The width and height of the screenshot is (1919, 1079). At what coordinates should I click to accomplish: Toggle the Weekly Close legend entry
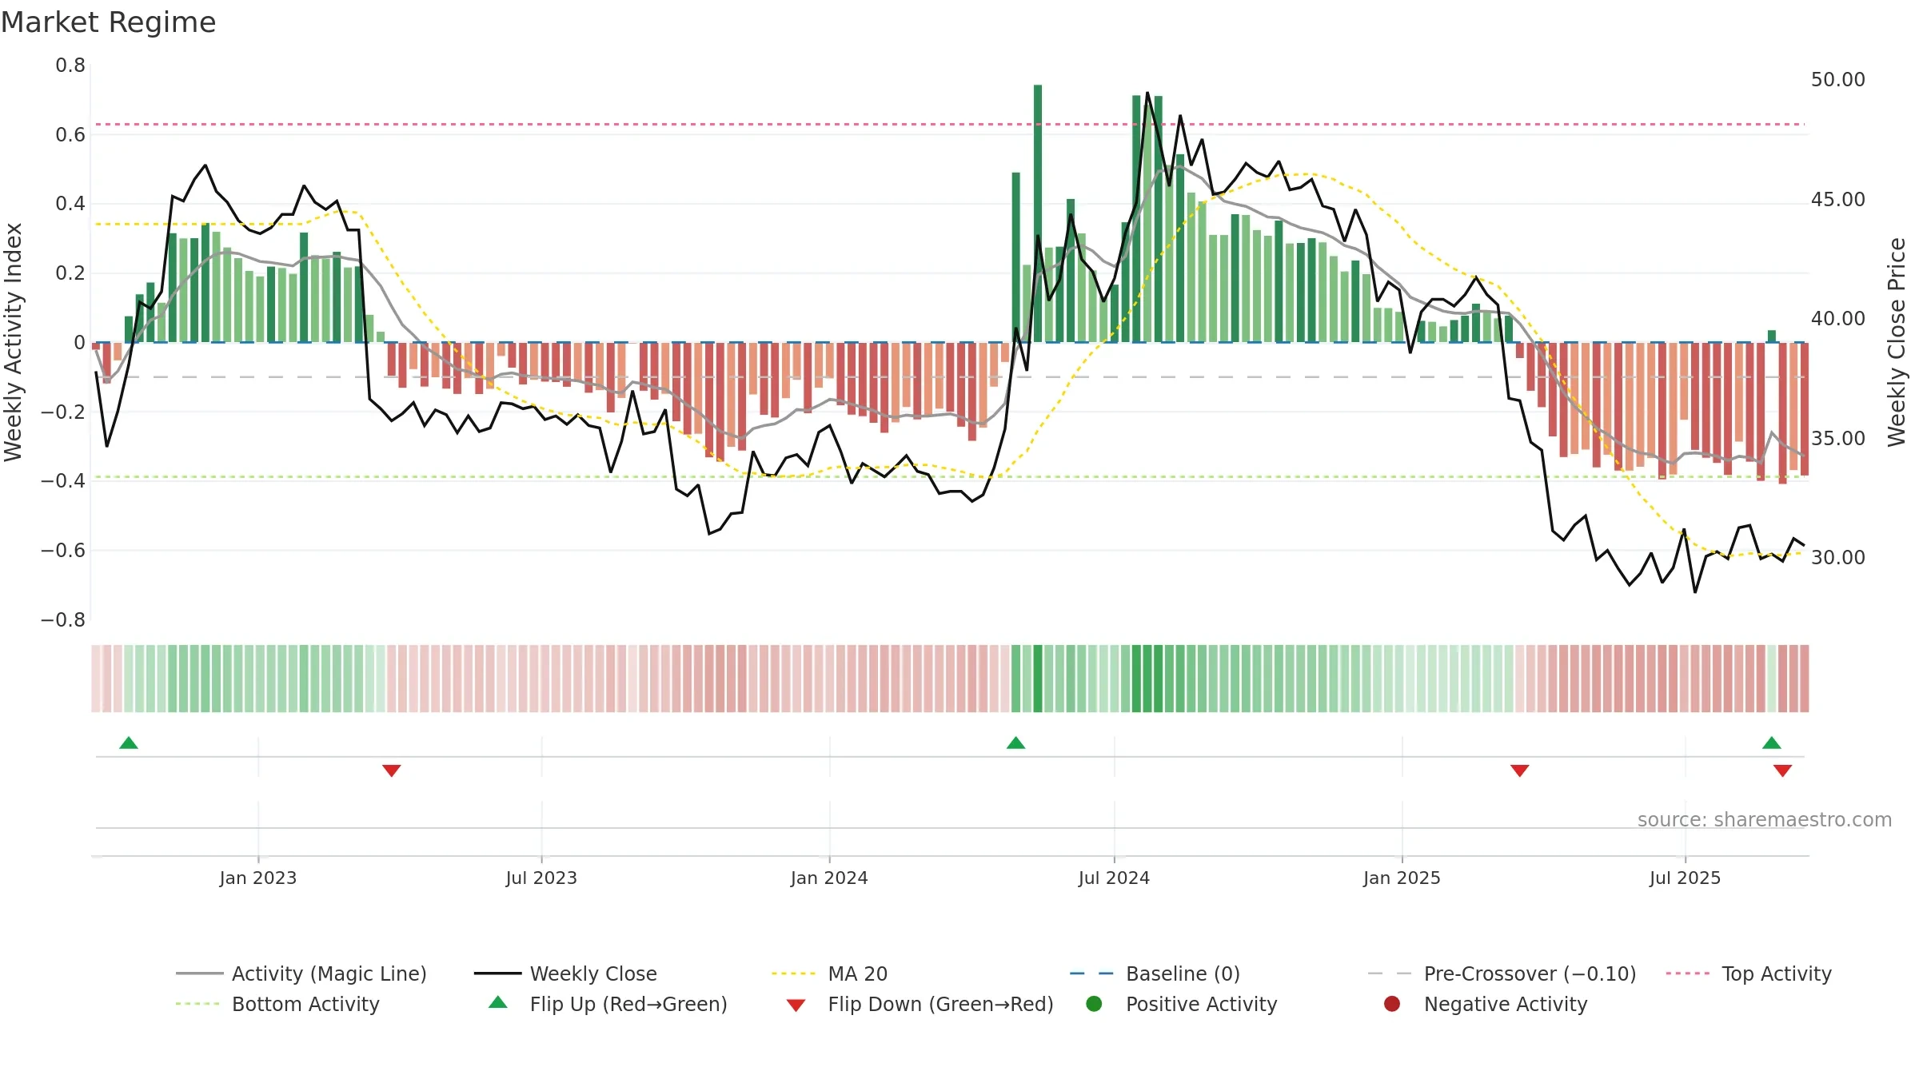(565, 973)
